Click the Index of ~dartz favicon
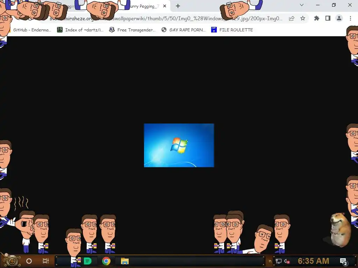This screenshot has height=268, width=358. pos(60,30)
